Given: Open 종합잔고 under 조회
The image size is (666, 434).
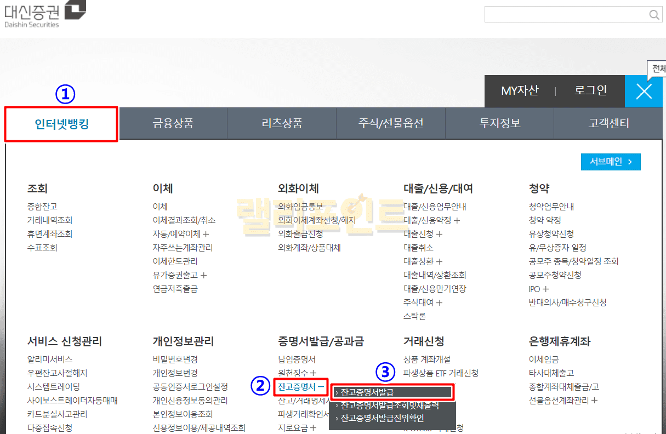Looking at the screenshot, I should [x=42, y=207].
